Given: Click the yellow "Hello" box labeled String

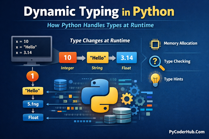Looking at the screenshot, I should (x=98, y=58).
